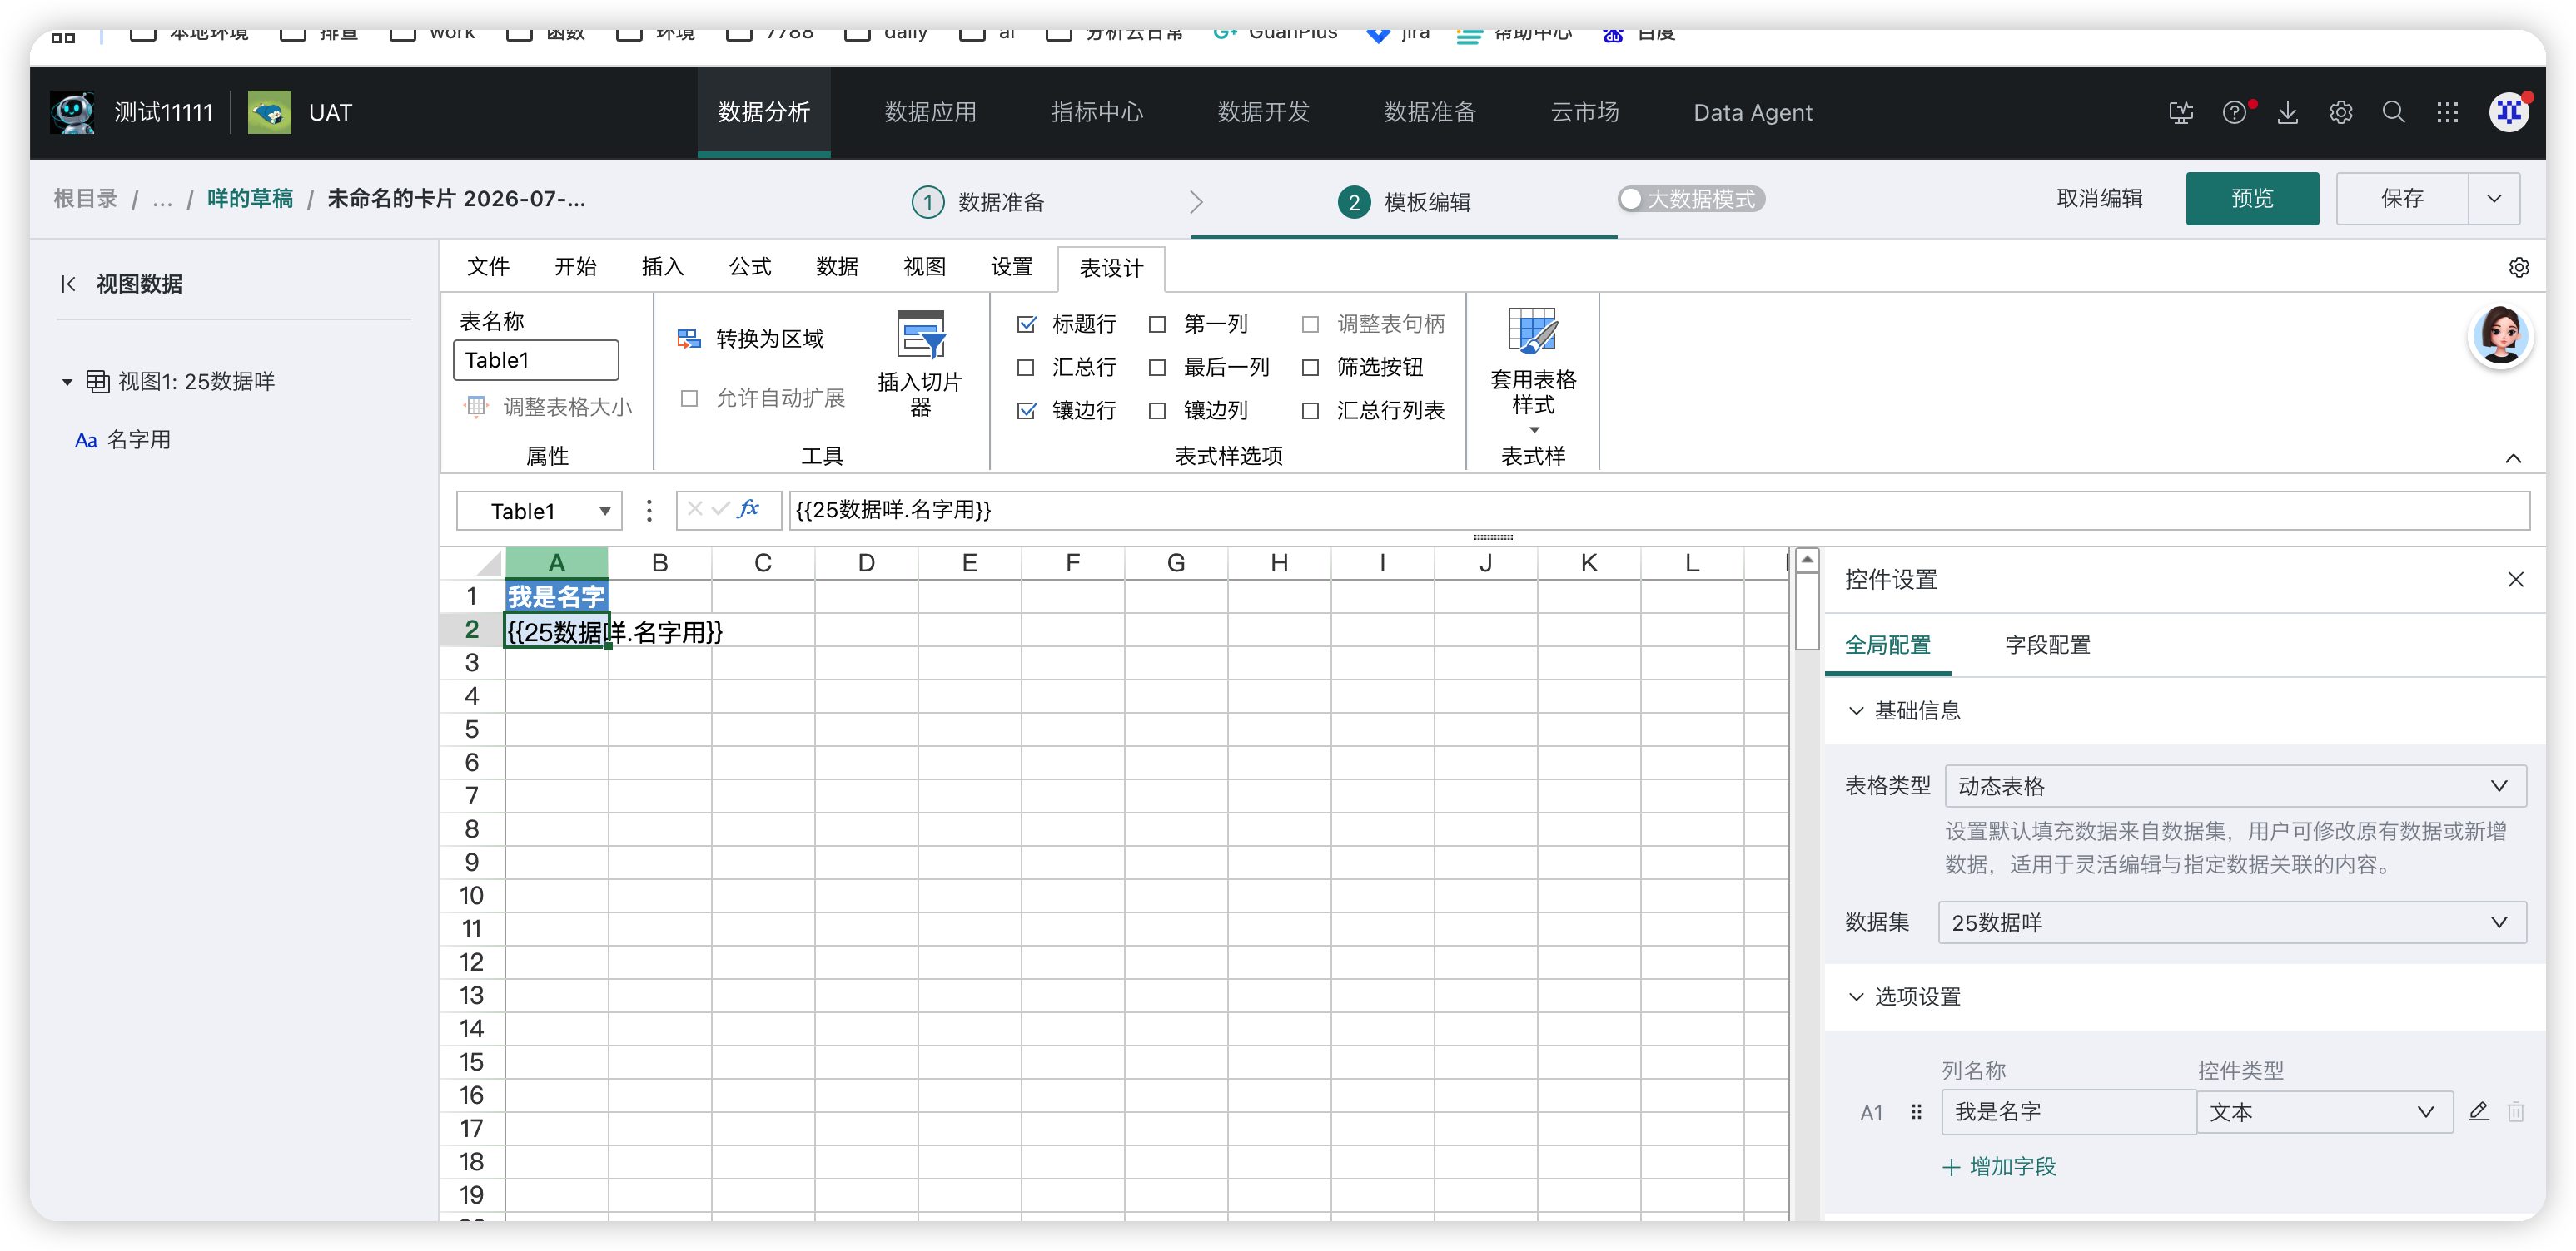The image size is (2576, 1251).
Task: Click the vertical scrollbar up arrow
Action: coord(1807,560)
